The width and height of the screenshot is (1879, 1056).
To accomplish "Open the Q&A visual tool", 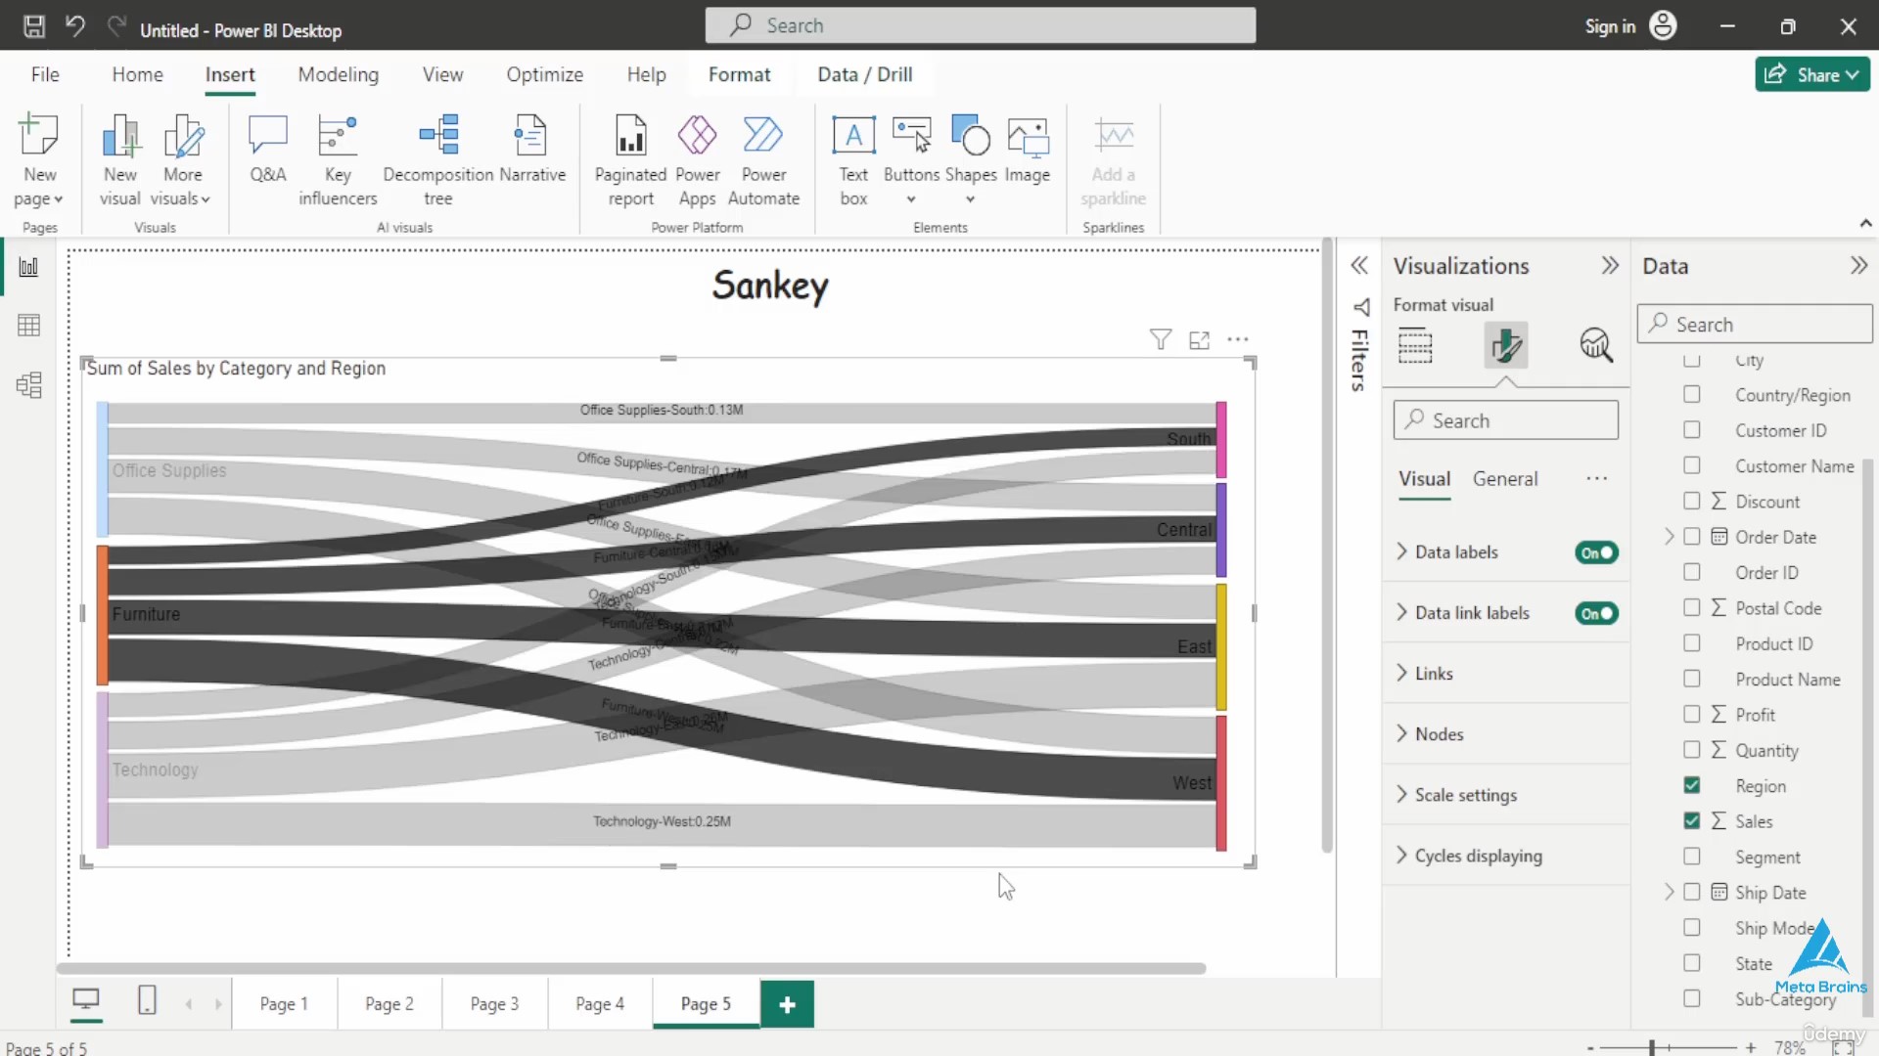I will (x=267, y=150).
